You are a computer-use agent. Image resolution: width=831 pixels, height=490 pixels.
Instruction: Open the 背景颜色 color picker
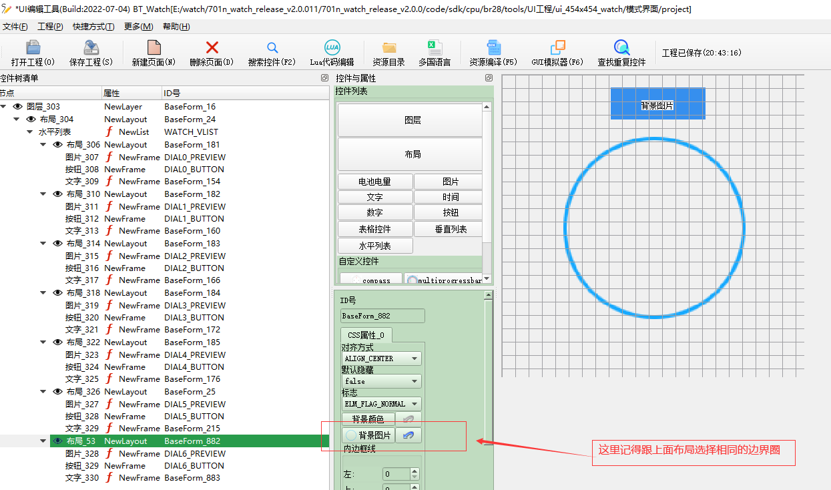[368, 419]
